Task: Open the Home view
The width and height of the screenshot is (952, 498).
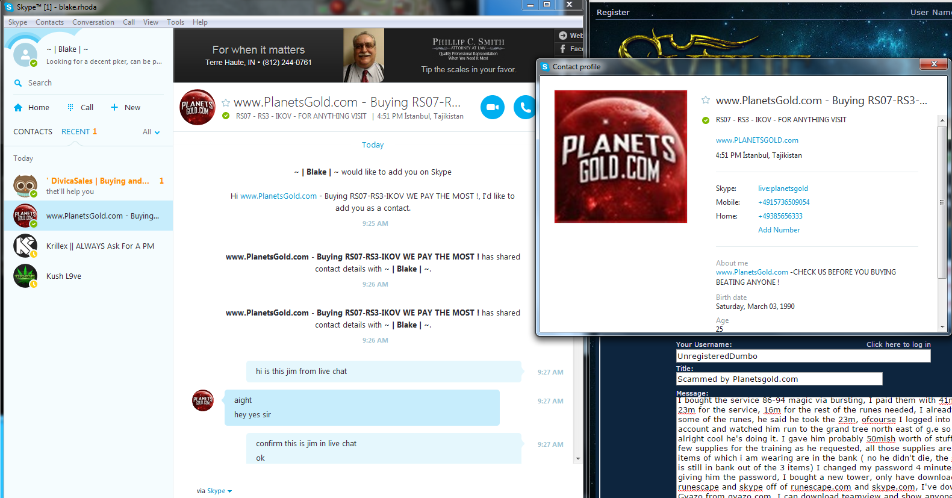Action: (31, 107)
